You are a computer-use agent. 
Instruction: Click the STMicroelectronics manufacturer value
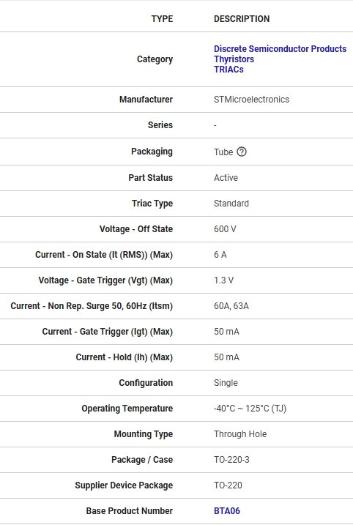coord(251,100)
